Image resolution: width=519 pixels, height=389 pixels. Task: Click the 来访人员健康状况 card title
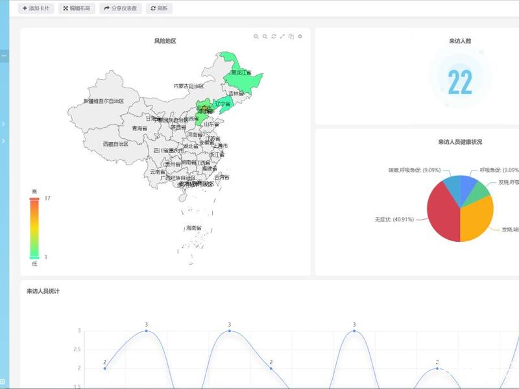pyautogui.click(x=460, y=142)
